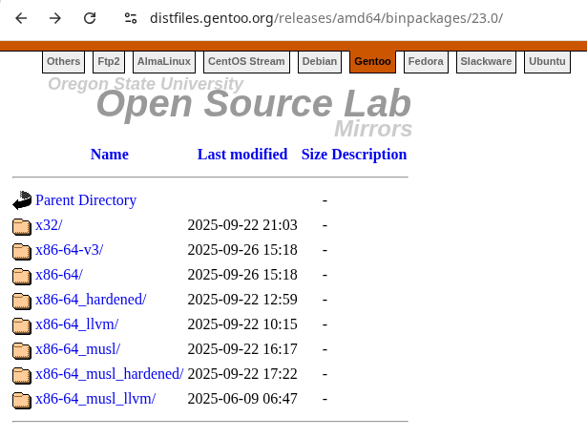Screen dimensions: 587x438
Task: Click the date 2025-06-09 06:47
Action: (x=242, y=399)
